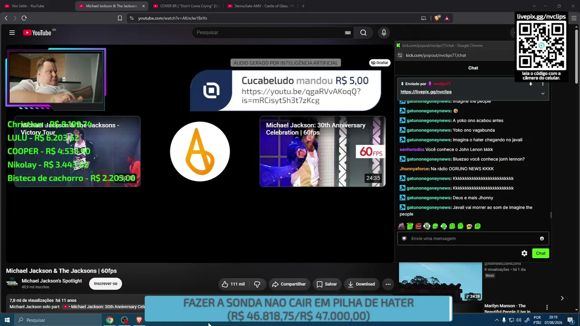The height and width of the screenshot is (326, 580).
Task: Open the tab search dropdown
Action: [534, 6]
